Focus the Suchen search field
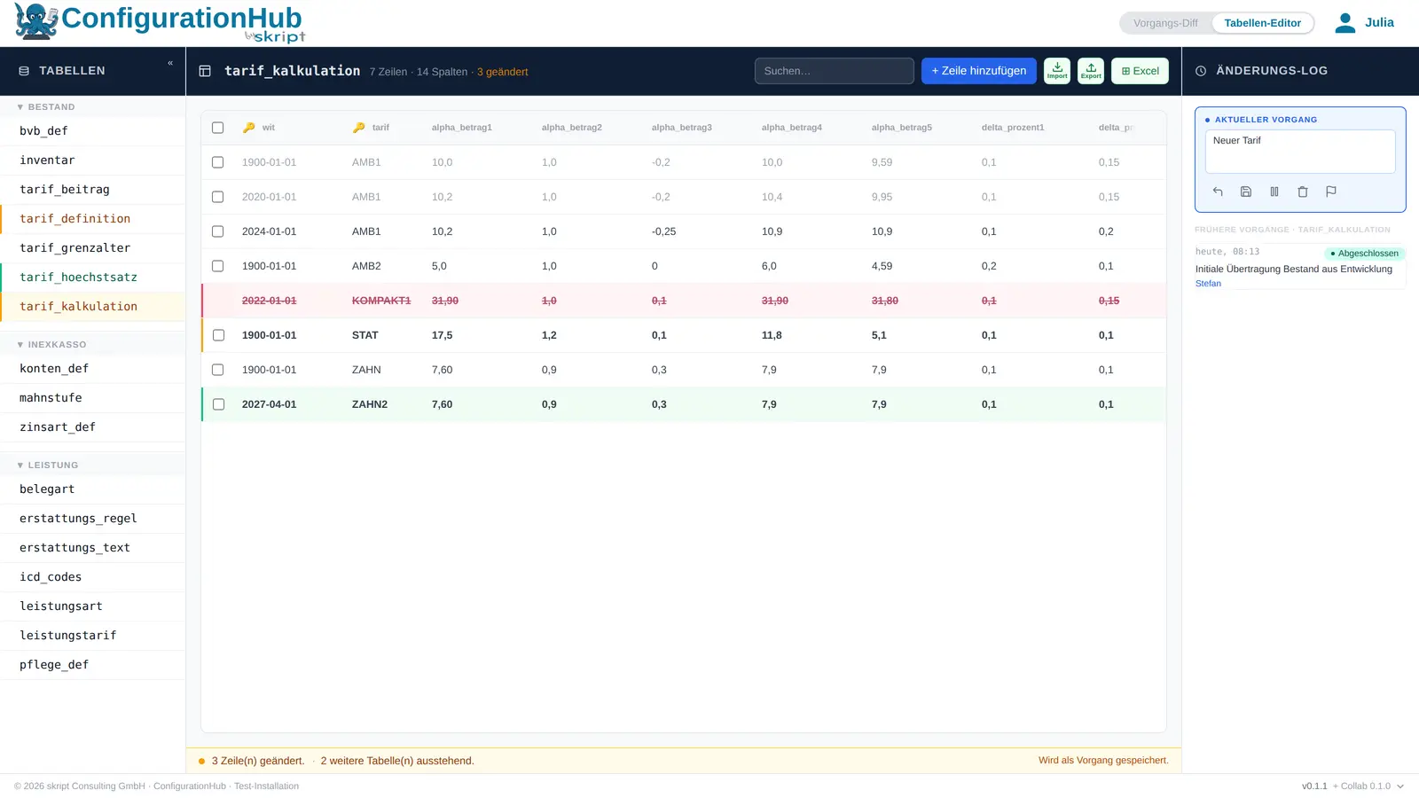Viewport: 1419px width, 798px height. point(835,71)
